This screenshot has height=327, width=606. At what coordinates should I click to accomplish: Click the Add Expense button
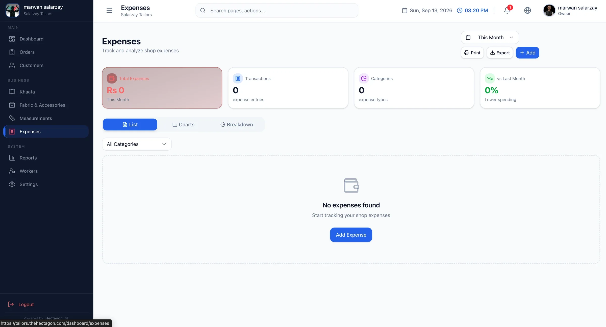(x=351, y=235)
